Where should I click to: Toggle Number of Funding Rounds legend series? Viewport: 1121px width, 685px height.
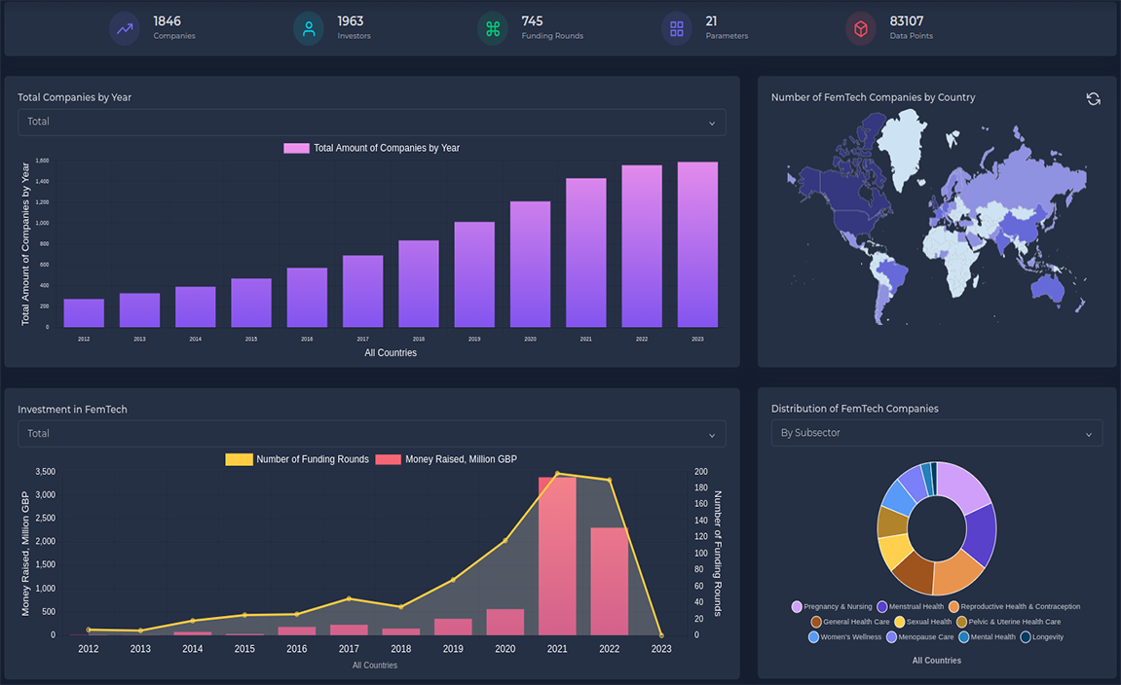[297, 459]
